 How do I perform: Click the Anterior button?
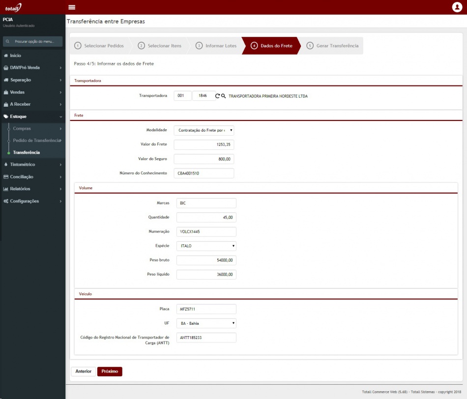point(84,371)
